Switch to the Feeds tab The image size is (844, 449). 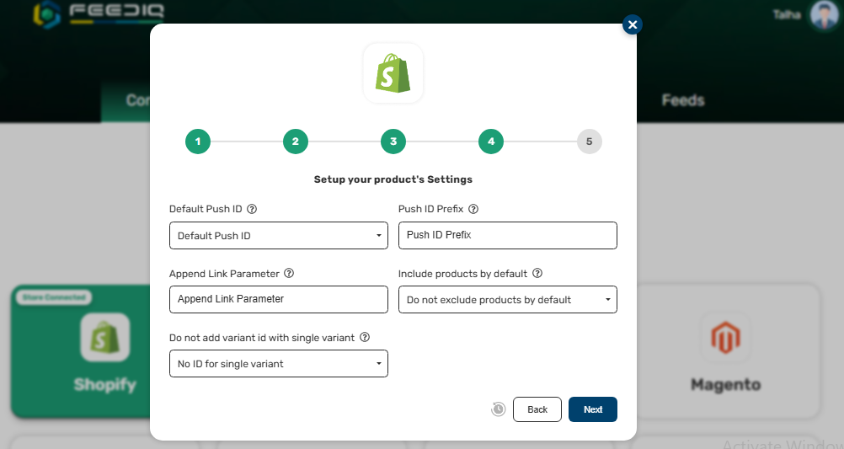click(683, 100)
